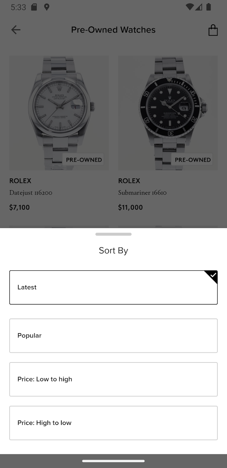This screenshot has width=227, height=468.
Task: Open the Rolex Datejust 116200 watch image
Action: tap(59, 113)
